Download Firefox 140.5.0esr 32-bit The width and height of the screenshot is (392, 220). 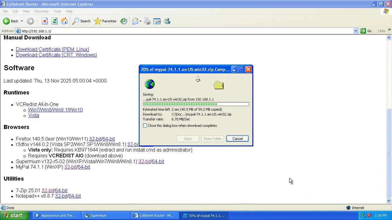click(x=95, y=139)
